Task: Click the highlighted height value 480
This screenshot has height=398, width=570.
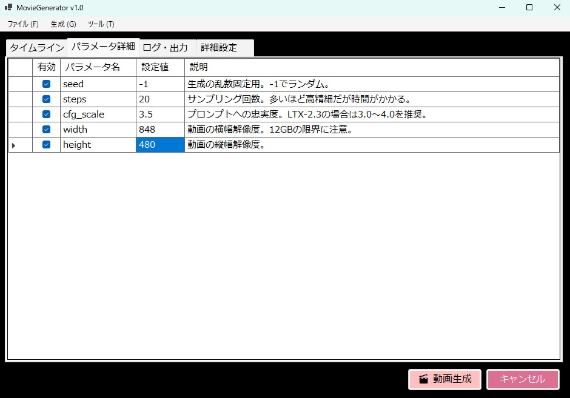Action: pyautogui.click(x=160, y=145)
